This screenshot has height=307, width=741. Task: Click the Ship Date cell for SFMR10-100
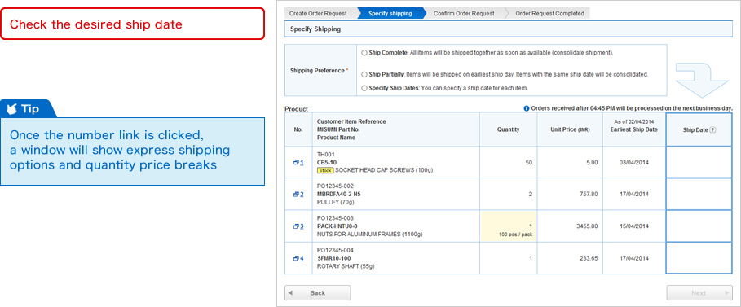point(699,258)
